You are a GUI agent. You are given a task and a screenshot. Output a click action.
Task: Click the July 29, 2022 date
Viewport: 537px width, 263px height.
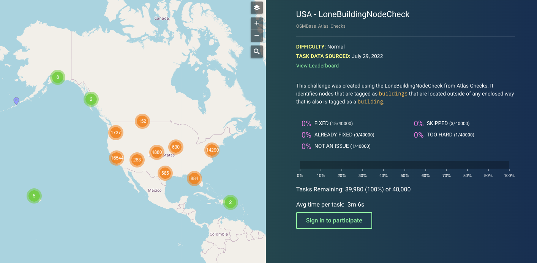click(367, 56)
